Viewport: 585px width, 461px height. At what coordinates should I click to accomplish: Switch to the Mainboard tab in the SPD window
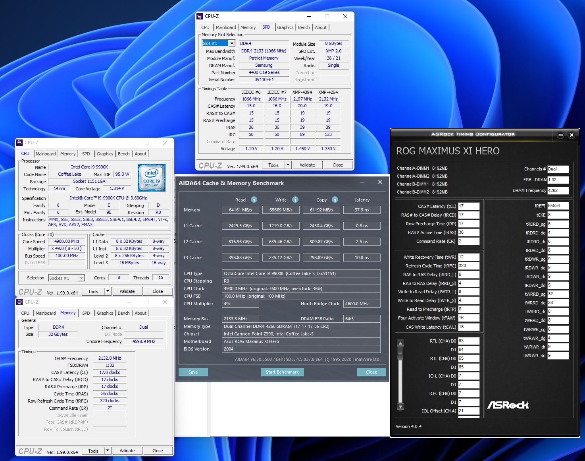click(226, 27)
